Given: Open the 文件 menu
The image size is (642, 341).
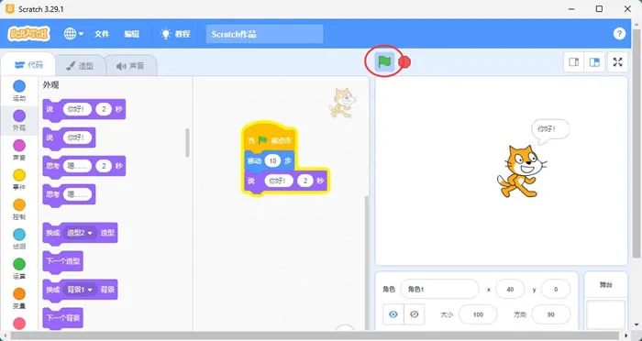Looking at the screenshot, I should point(102,34).
